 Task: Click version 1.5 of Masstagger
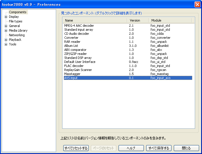[131, 74]
